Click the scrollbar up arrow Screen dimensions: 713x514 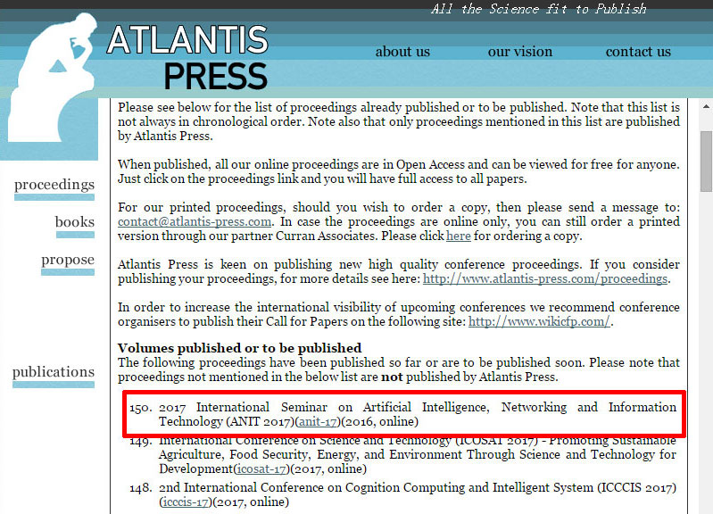click(x=706, y=106)
